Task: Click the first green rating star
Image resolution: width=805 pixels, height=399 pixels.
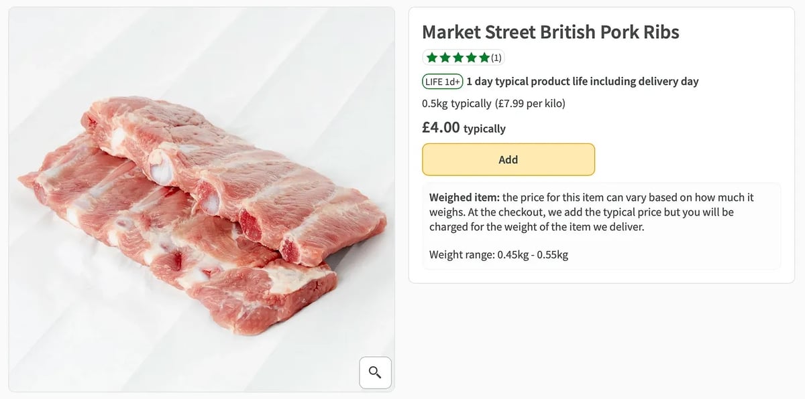Action: tap(432, 58)
